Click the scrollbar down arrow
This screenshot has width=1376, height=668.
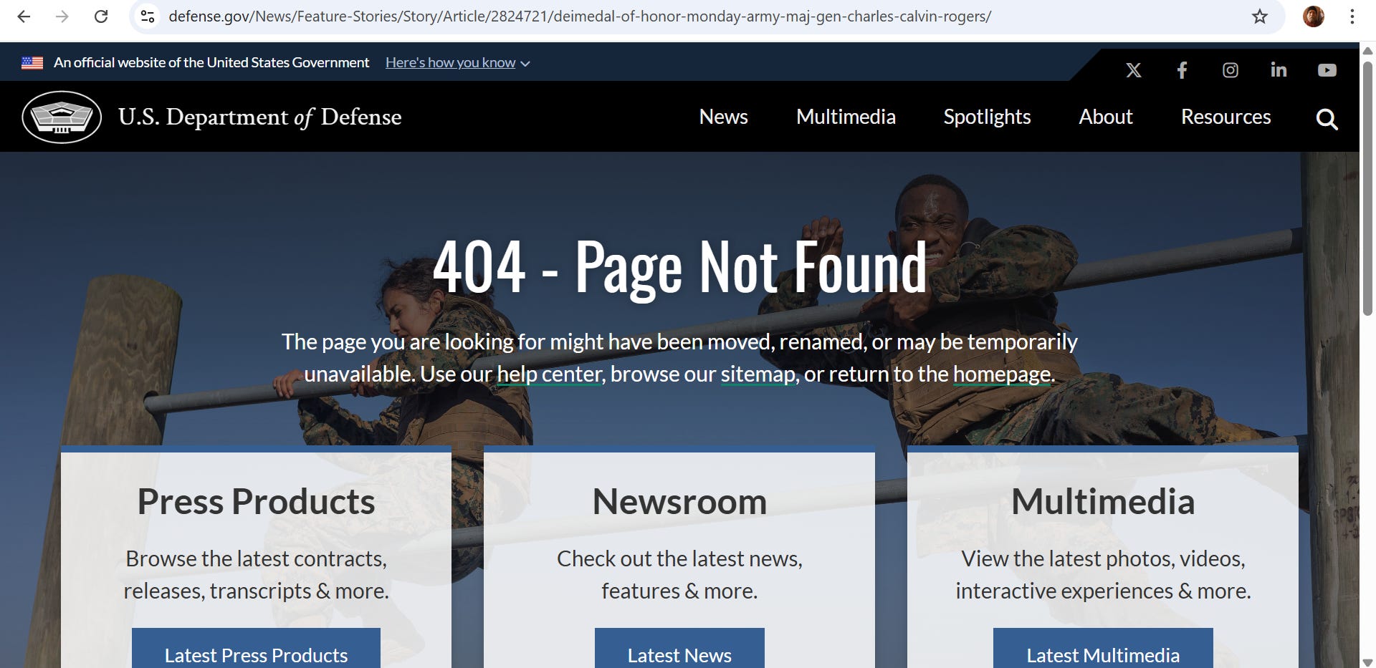[x=1367, y=662]
